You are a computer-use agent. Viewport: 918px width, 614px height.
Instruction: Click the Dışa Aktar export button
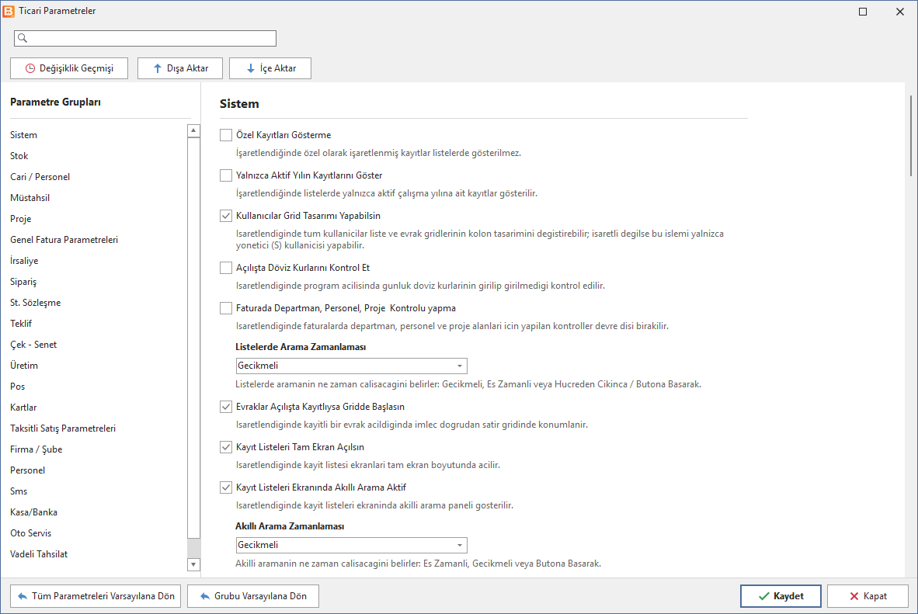[x=180, y=68]
